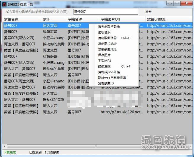
Task: Click first 黄昏【深度迷幻慢摇】 song name
Action: 21,50
